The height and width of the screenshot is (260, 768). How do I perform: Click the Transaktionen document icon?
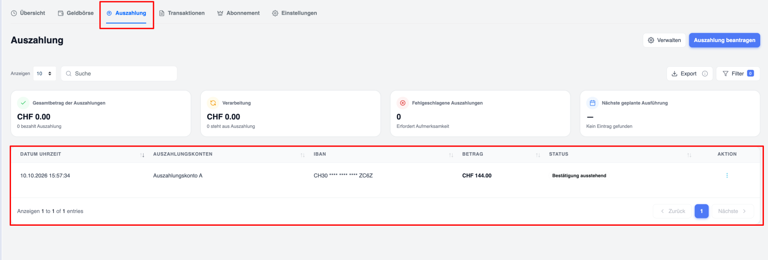[x=162, y=13]
